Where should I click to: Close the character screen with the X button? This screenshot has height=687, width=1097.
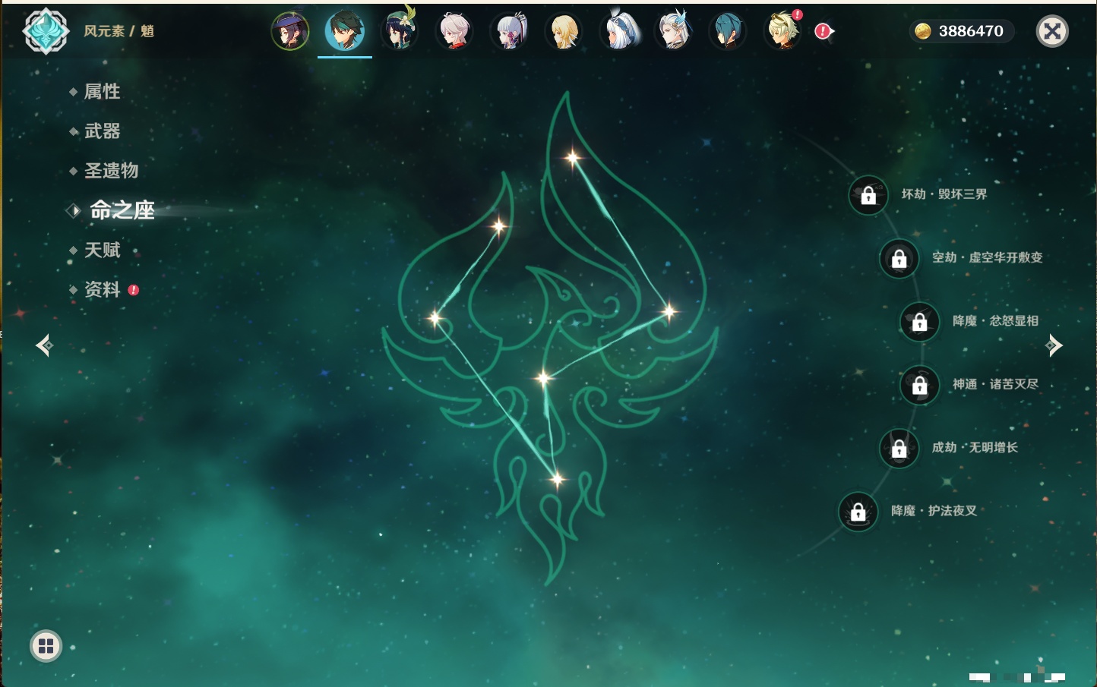point(1052,31)
